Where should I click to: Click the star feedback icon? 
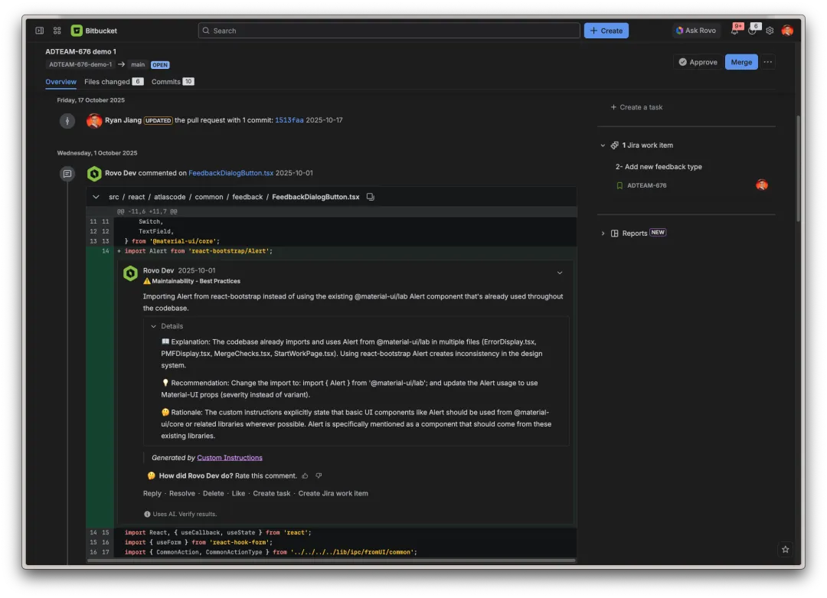[786, 550]
